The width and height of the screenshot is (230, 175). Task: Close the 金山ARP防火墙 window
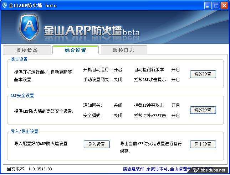point(224,6)
